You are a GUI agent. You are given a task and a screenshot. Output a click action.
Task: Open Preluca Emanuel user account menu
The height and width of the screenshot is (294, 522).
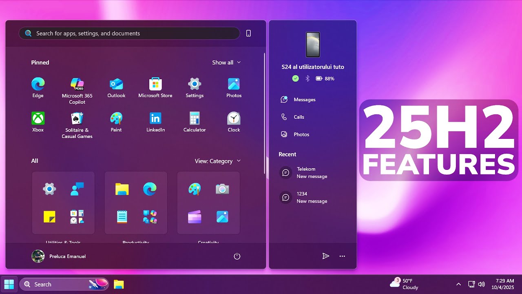(59, 256)
